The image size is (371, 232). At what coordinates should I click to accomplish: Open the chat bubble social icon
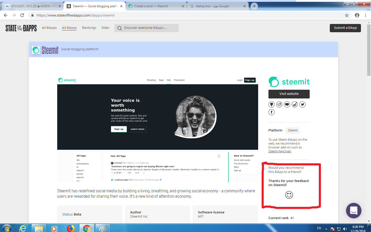tap(287, 104)
